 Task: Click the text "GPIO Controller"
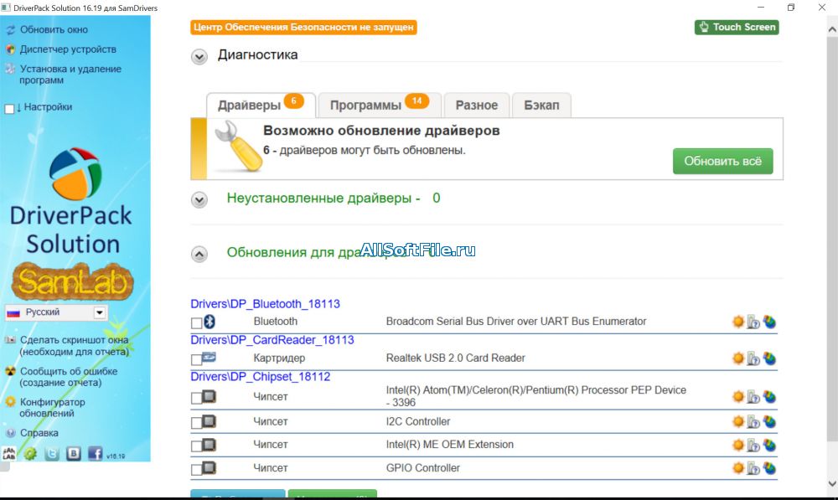click(x=422, y=468)
